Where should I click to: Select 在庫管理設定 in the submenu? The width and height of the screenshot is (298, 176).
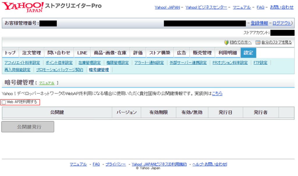click(89, 63)
